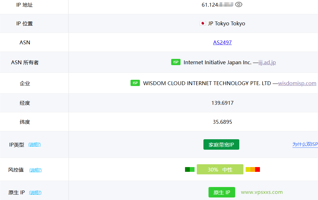
Task: Click the ASN row label
Action: [x=25, y=42]
